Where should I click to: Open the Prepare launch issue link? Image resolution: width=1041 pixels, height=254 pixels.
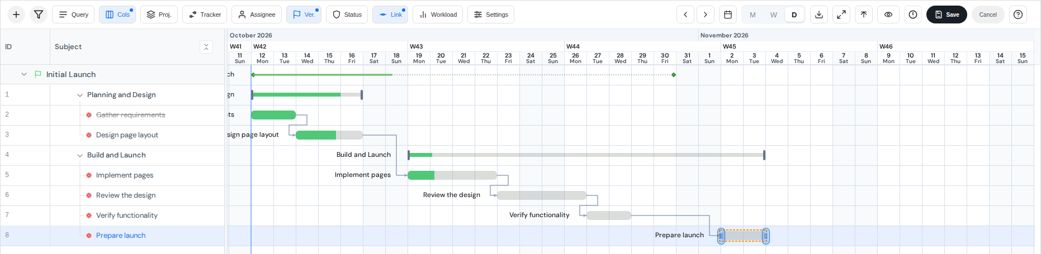121,236
